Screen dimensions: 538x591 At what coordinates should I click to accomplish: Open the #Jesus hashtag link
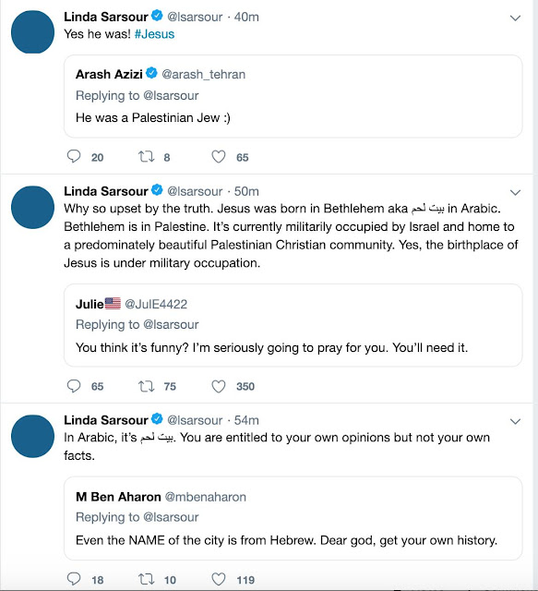[154, 34]
